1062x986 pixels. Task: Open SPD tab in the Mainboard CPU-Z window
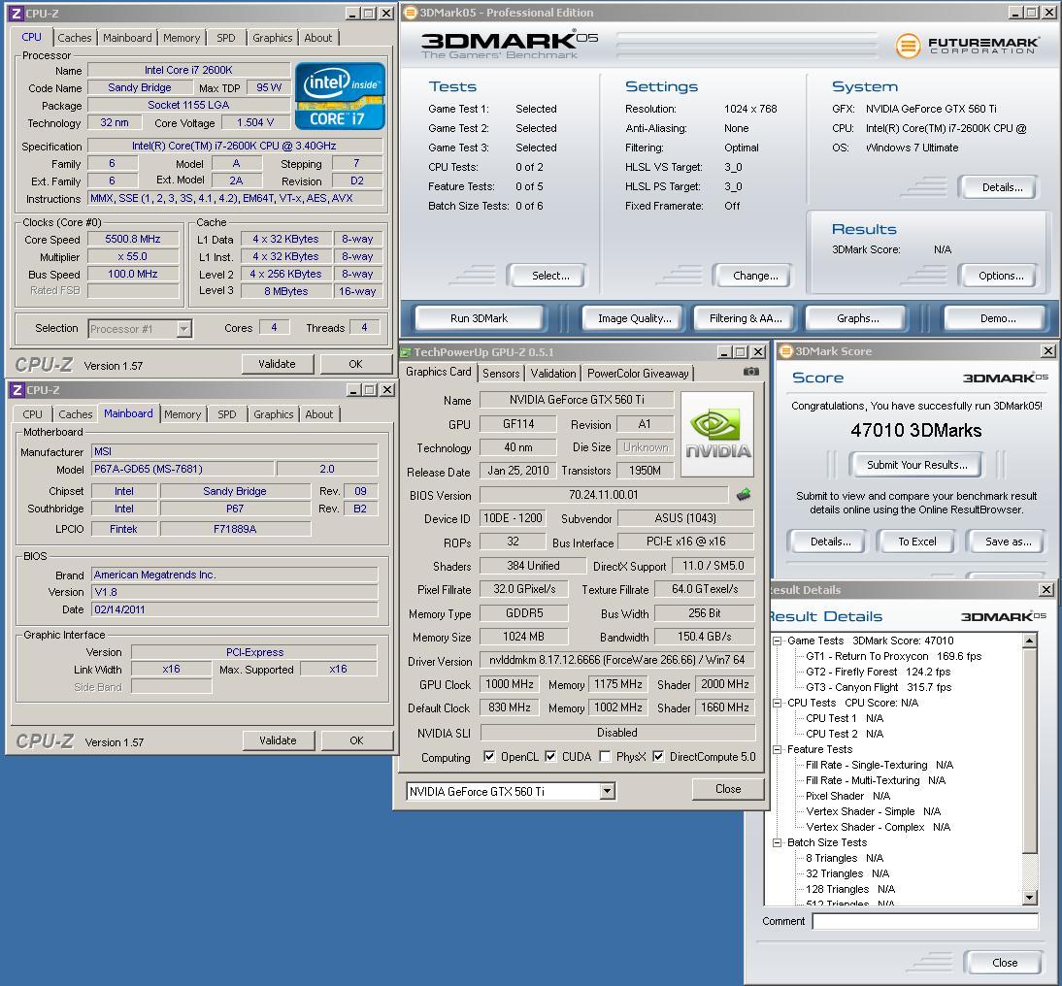tap(227, 414)
